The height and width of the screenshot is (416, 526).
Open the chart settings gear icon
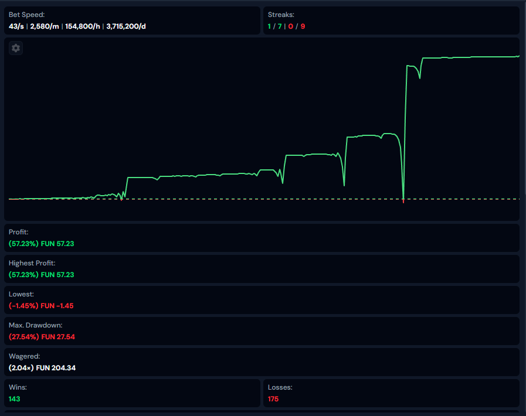(16, 48)
